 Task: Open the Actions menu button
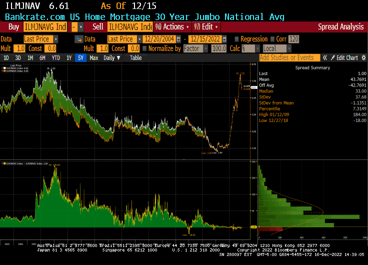(x=172, y=27)
